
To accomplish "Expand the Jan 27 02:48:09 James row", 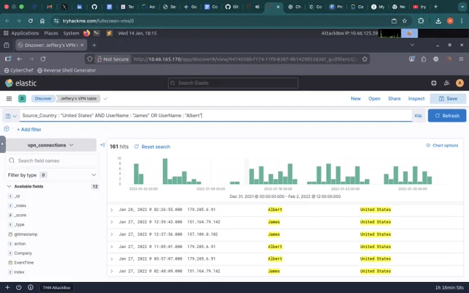I will point(112,272).
